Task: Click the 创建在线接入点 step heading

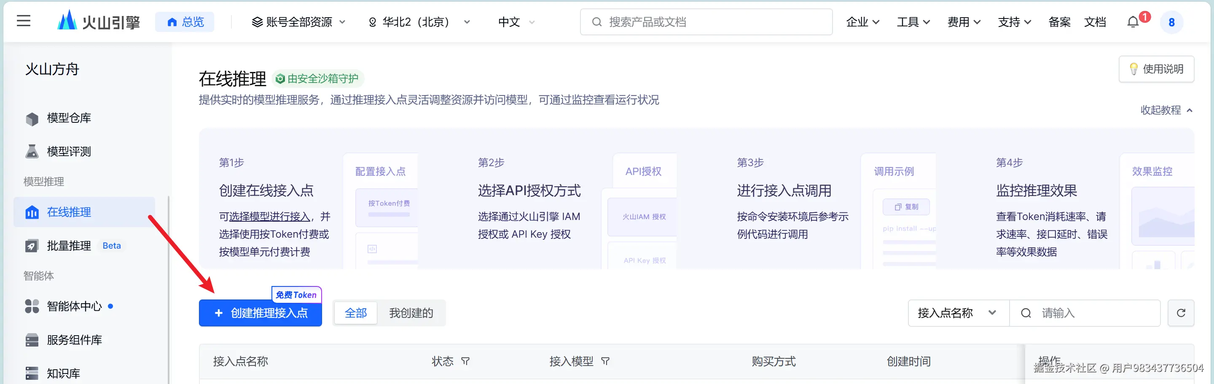Action: click(266, 191)
